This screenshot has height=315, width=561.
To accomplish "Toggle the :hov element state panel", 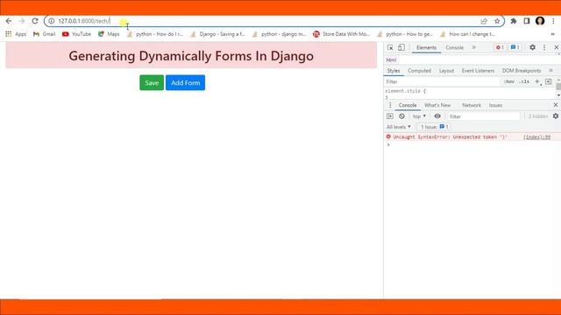I will point(509,81).
